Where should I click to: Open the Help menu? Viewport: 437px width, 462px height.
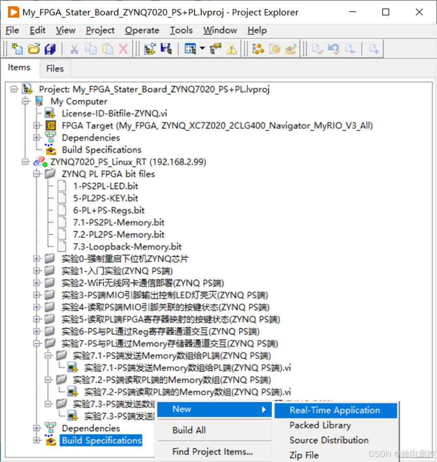click(x=257, y=31)
